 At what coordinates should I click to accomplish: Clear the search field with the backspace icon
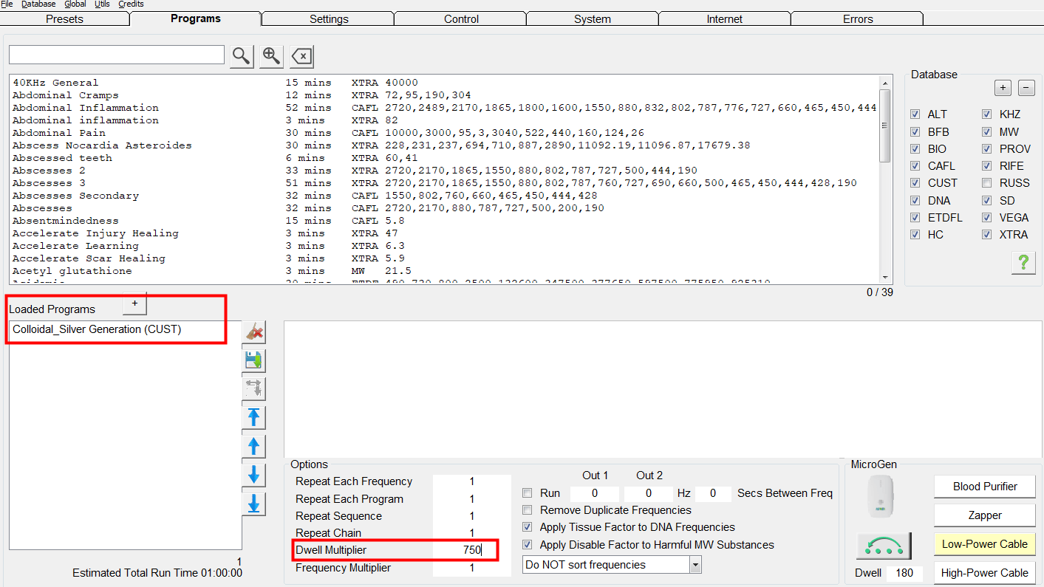[x=301, y=55]
